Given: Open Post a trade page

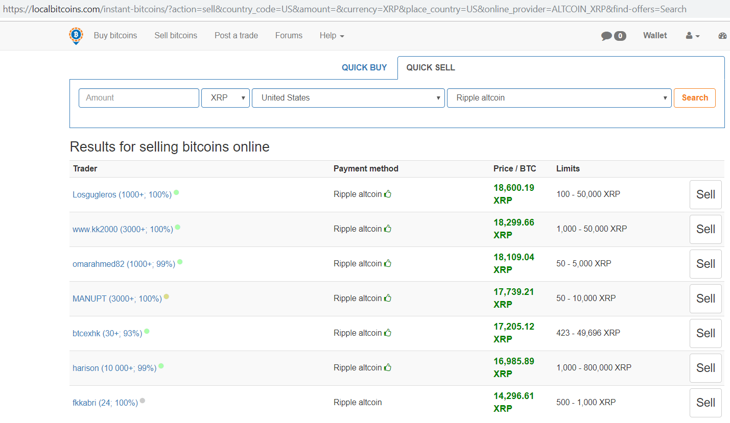Looking at the screenshot, I should point(236,36).
